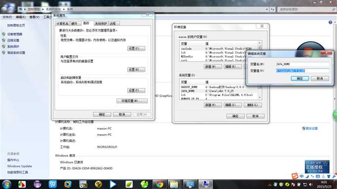
Task: Click the picture viewer taskbar icon
Action: (83, 184)
